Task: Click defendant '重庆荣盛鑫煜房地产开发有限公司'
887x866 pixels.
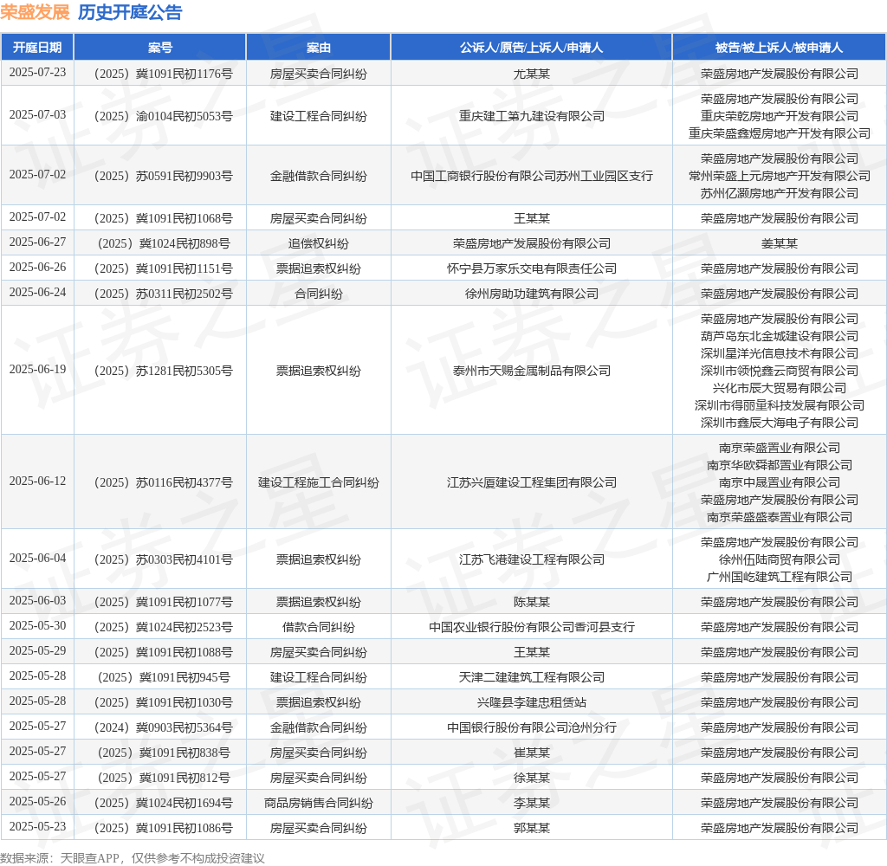Action: tap(779, 133)
